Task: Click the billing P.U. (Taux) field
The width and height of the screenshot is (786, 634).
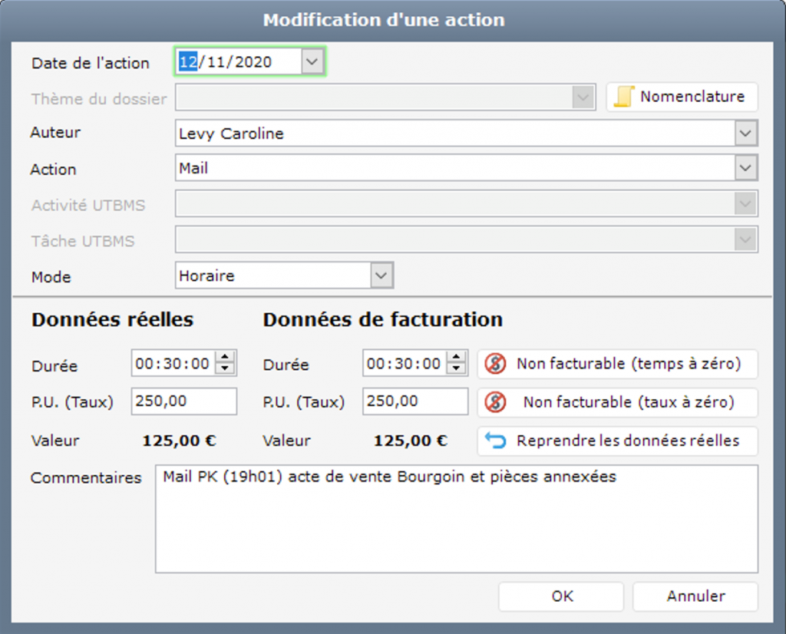Action: click(x=415, y=401)
